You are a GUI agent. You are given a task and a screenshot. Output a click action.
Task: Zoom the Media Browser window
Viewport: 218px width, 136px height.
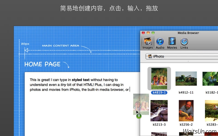pos(153,33)
